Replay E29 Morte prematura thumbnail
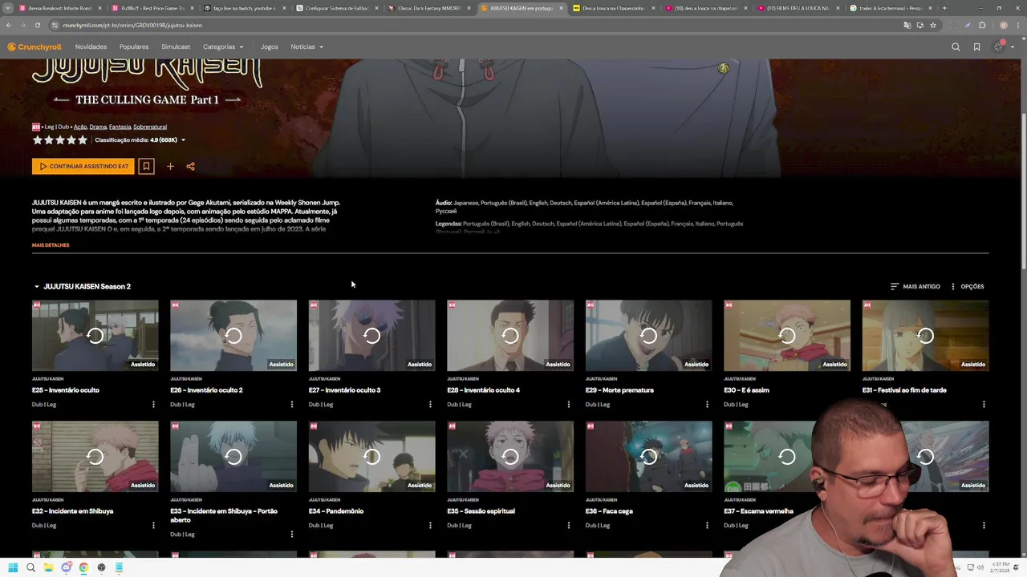 coord(648,336)
